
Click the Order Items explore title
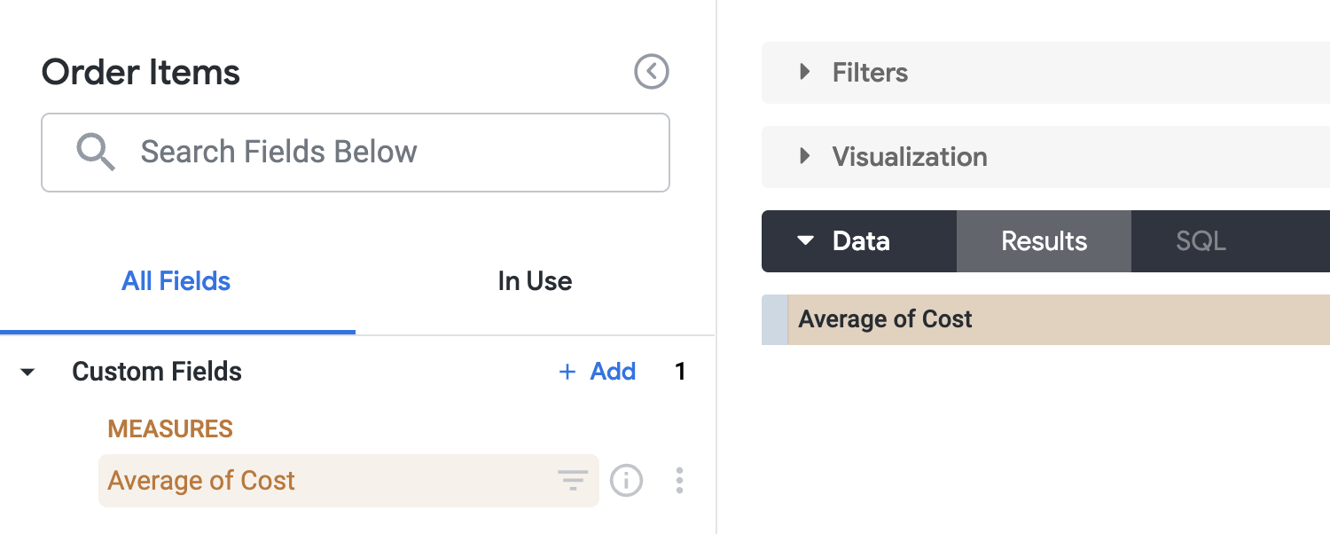tap(140, 72)
